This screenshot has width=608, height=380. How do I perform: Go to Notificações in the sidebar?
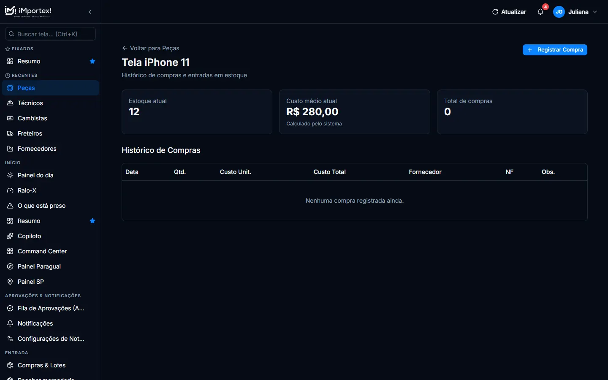click(x=50, y=323)
